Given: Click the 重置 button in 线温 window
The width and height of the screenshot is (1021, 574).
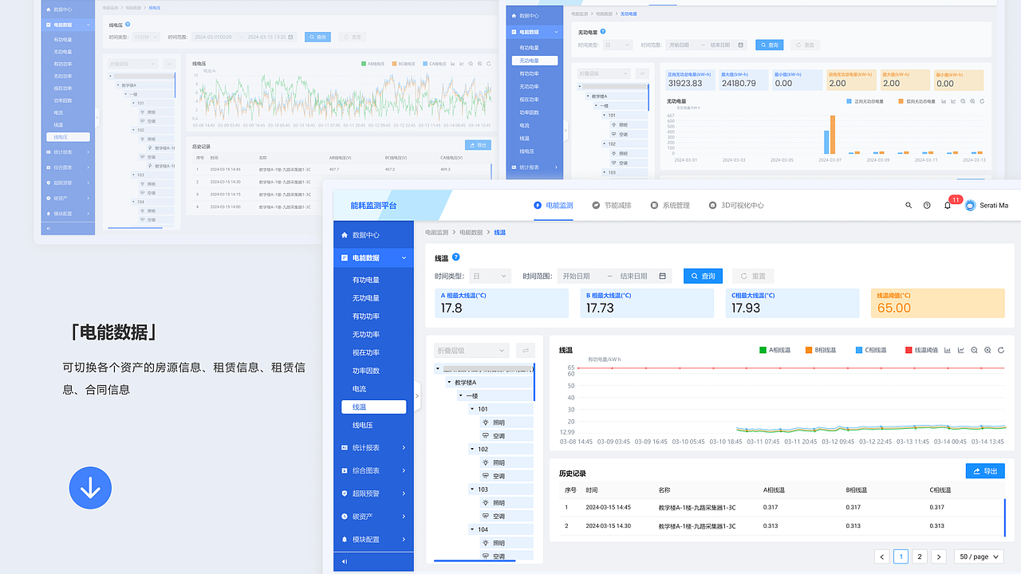Looking at the screenshot, I should tap(753, 276).
